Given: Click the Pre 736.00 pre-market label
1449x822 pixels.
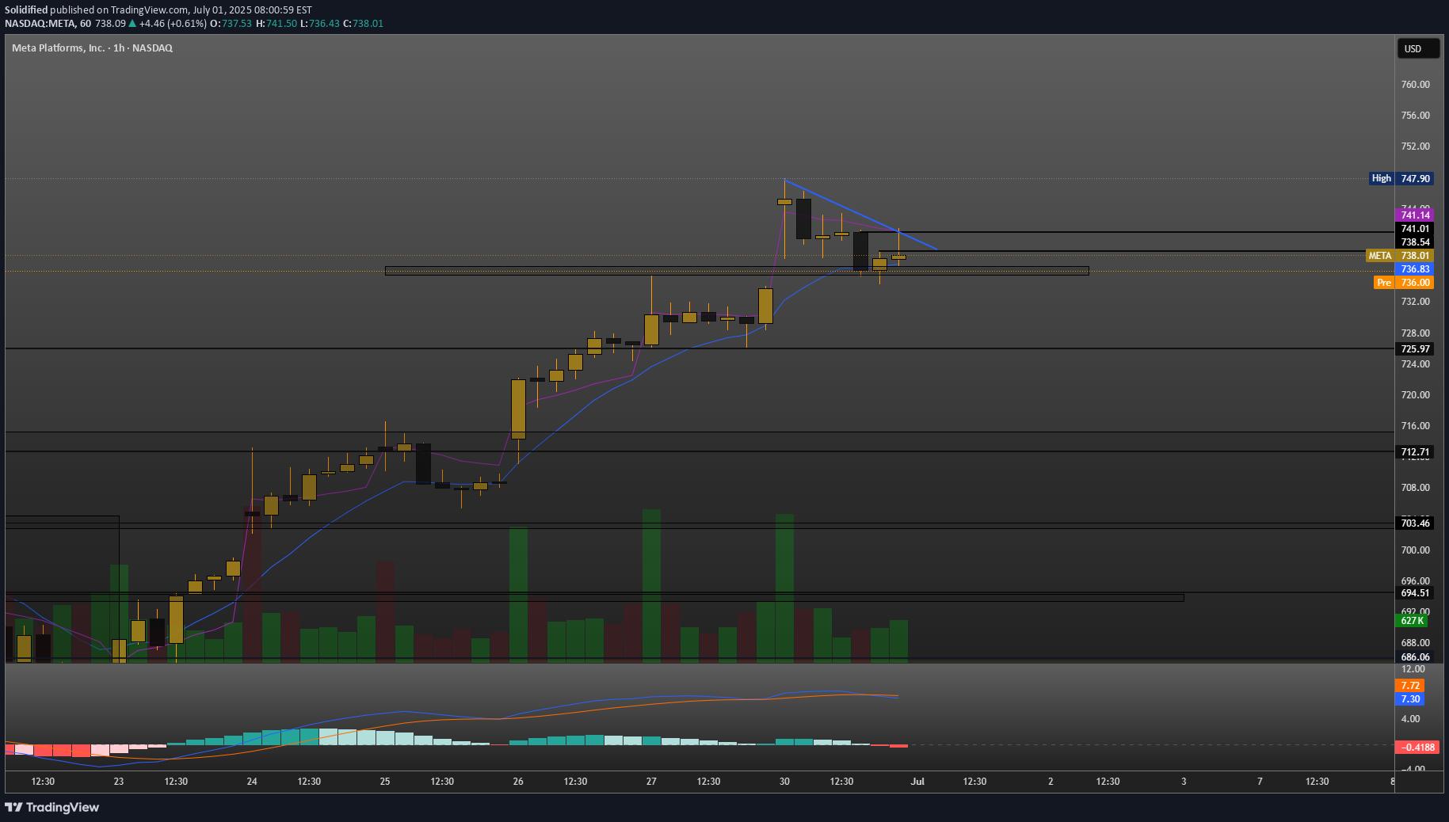Looking at the screenshot, I should point(1403,283).
